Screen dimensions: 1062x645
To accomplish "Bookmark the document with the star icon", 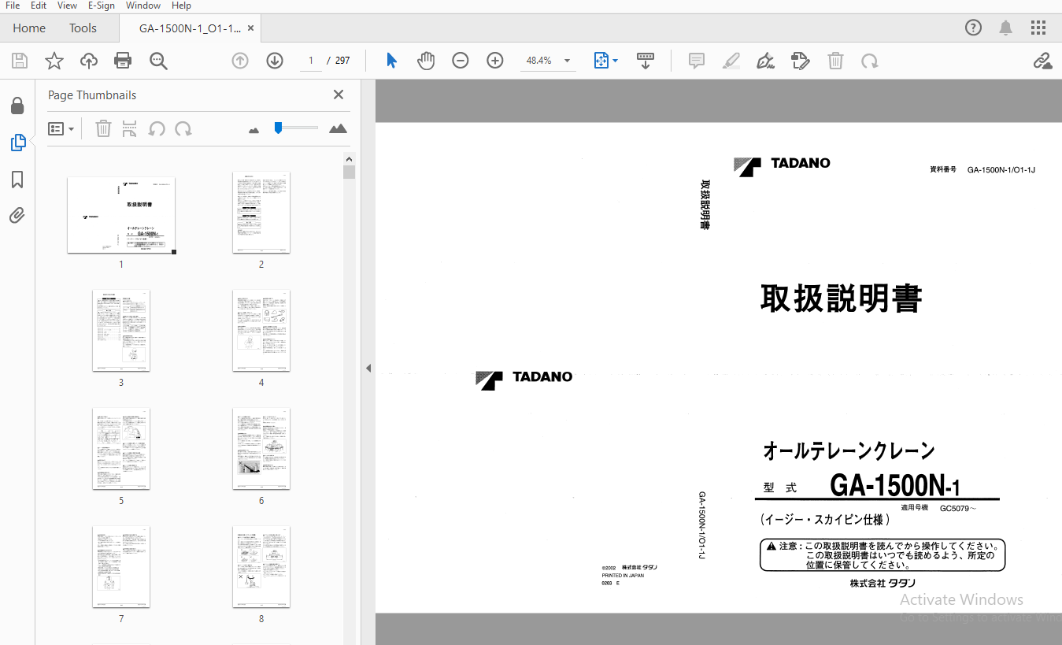I will pyautogui.click(x=54, y=61).
